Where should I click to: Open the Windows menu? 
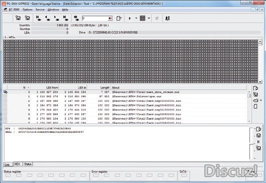(x=53, y=10)
